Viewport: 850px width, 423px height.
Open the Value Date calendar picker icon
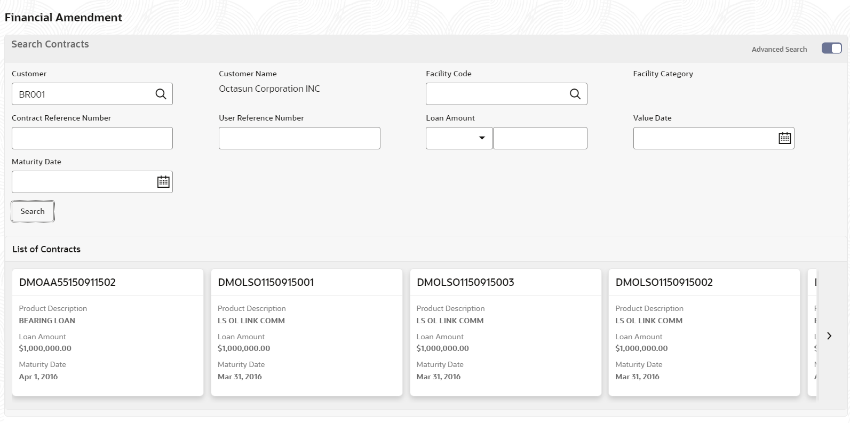[784, 138]
